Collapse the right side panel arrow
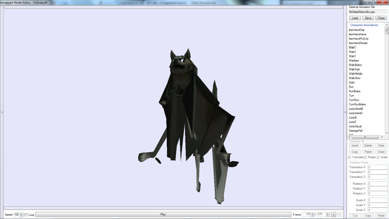The height and width of the screenshot is (219, 389). coord(345,112)
